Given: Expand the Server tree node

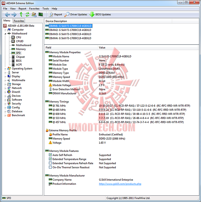Looking at the screenshot, I should click(5, 73).
